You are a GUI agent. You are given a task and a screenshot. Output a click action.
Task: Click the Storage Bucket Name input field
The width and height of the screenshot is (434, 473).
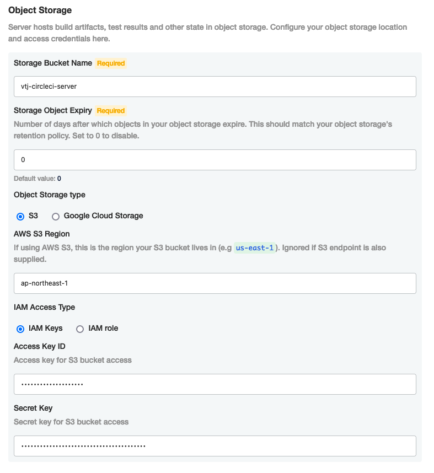coord(215,87)
